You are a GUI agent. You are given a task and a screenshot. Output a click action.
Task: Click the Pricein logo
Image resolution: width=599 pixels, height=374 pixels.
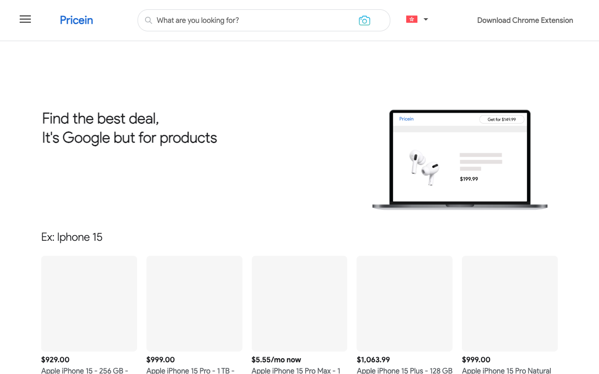click(x=76, y=20)
